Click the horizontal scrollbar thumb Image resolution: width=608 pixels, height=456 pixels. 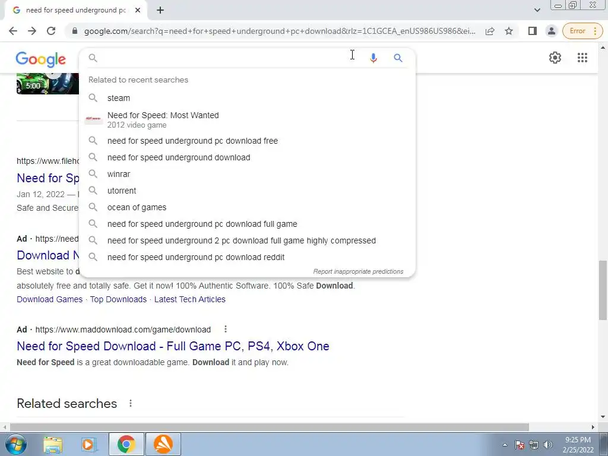[269, 427]
